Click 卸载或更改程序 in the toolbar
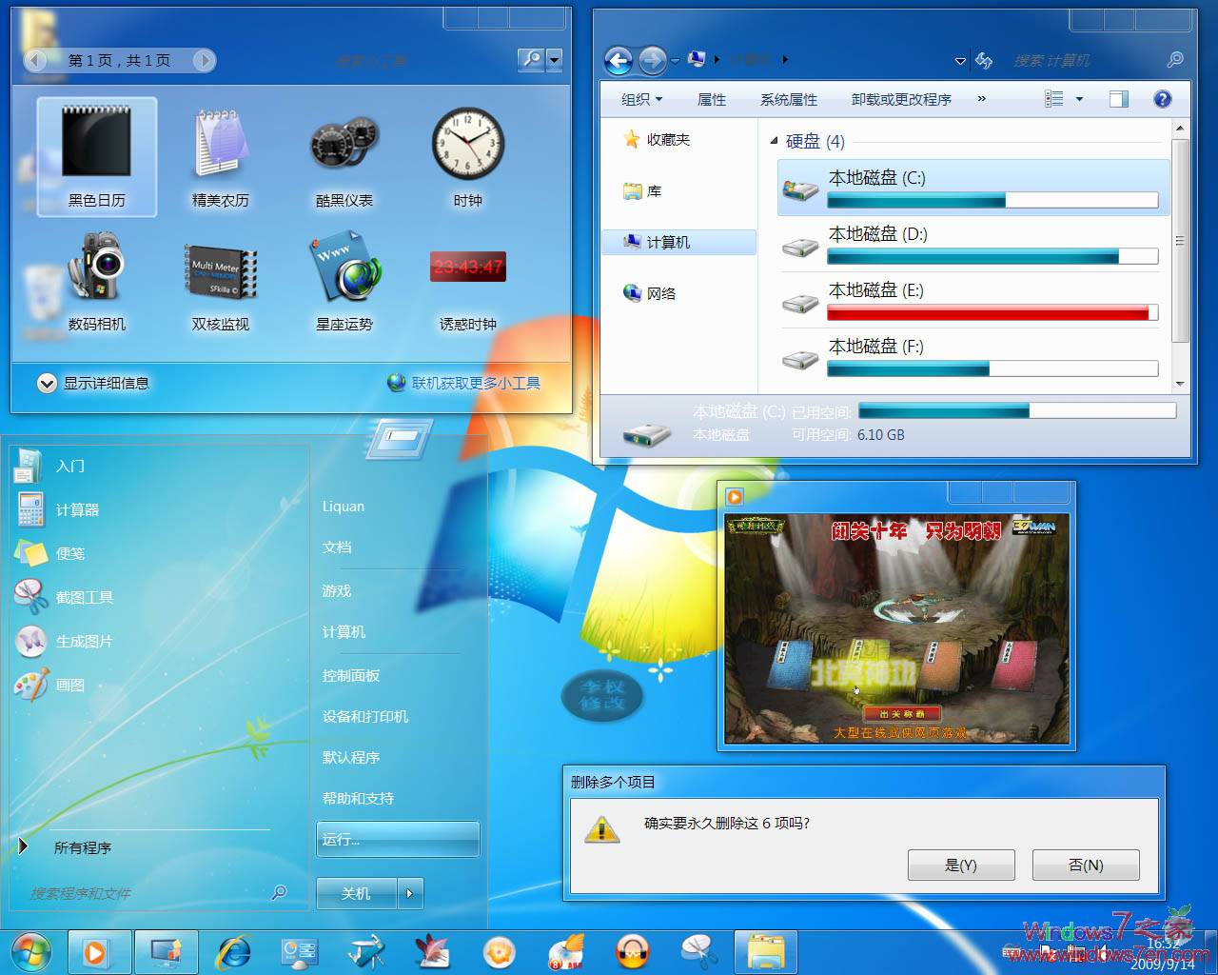The image size is (1218, 975). (900, 98)
